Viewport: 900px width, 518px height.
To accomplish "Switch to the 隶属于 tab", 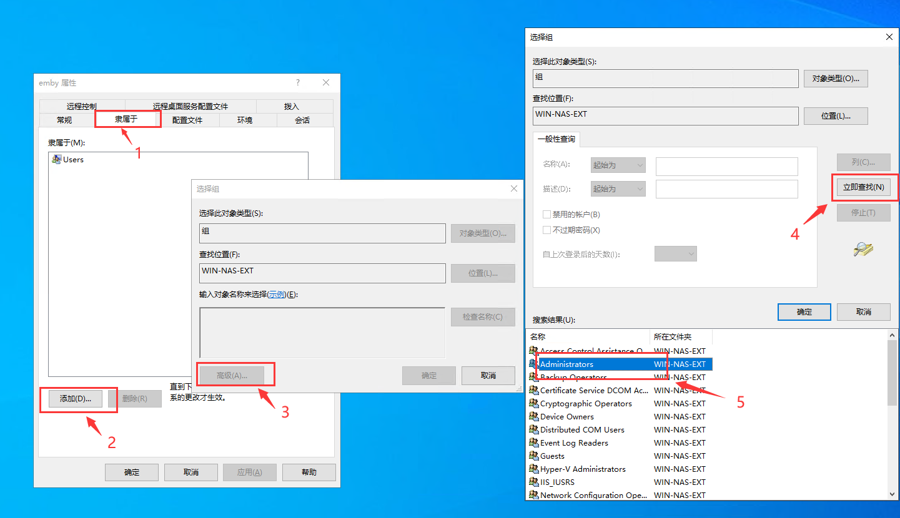I will (126, 119).
